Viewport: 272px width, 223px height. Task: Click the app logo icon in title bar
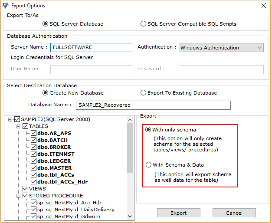pos(6,6)
